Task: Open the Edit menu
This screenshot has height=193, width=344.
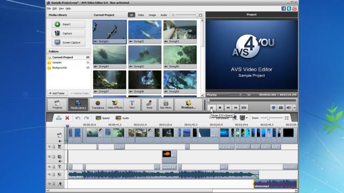Action: (x=55, y=9)
